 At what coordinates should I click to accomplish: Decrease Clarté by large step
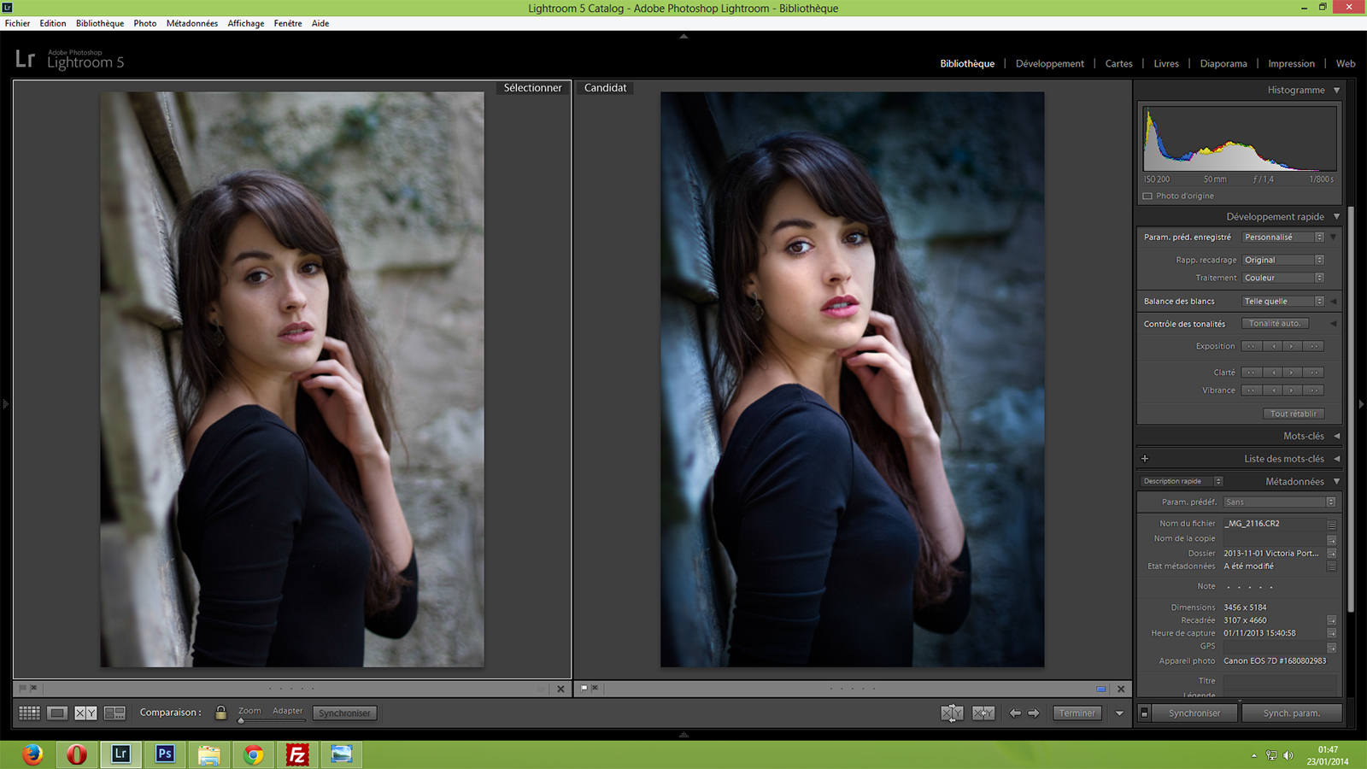pyautogui.click(x=1252, y=373)
